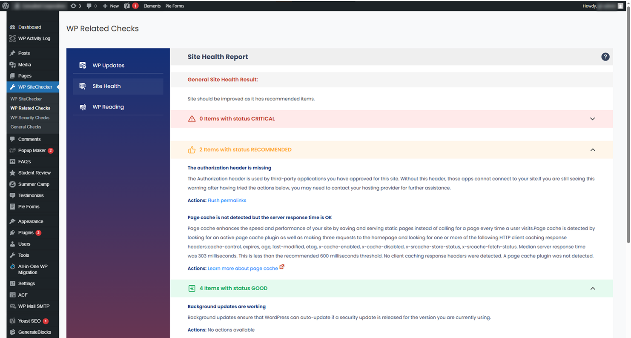Open General Checks submenu item
The image size is (631, 338).
click(x=26, y=127)
